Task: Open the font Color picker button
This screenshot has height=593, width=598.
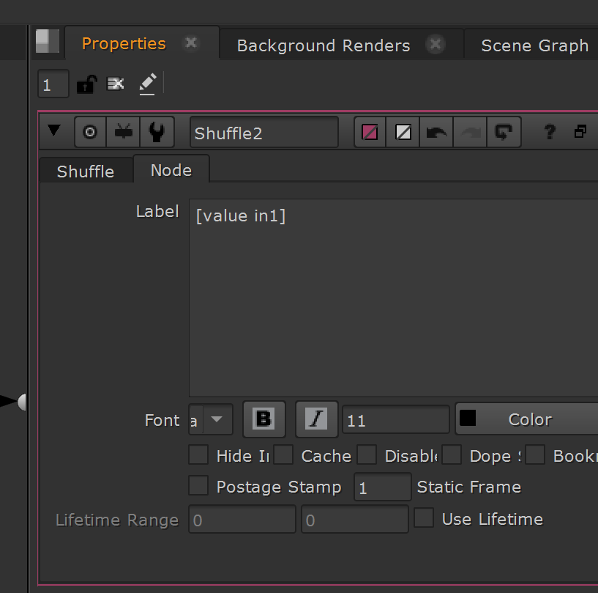Action: [527, 419]
